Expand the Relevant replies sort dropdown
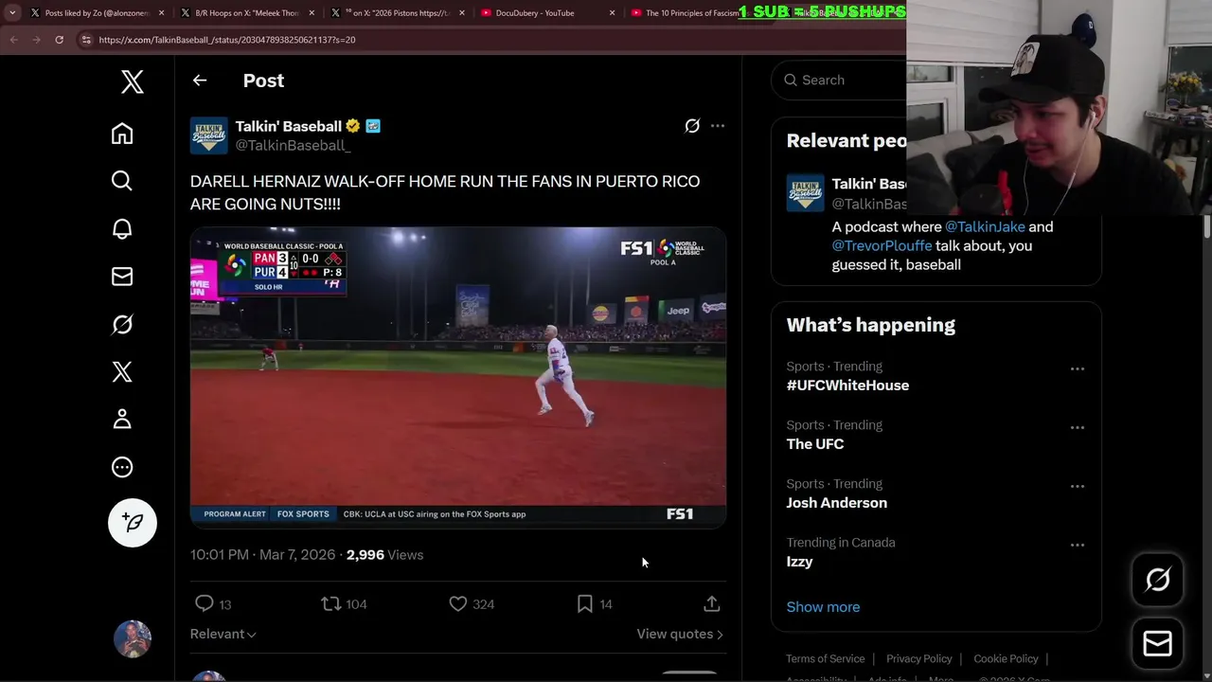 223,634
